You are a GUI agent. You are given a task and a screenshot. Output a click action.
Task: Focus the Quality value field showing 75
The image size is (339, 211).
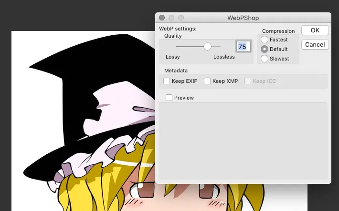coord(243,46)
